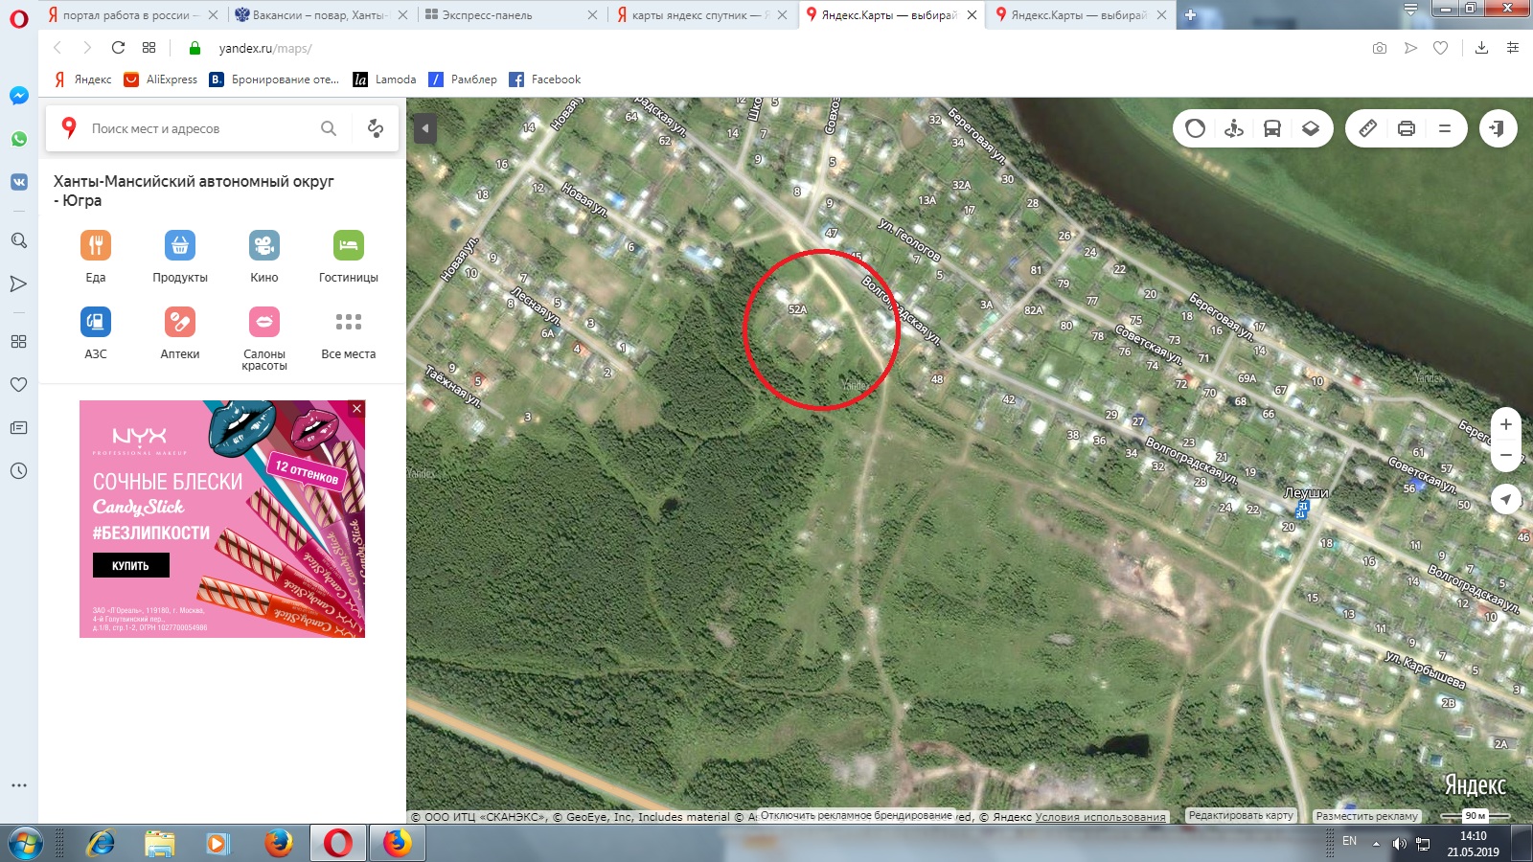Screen dimensions: 1533x862
Task: Toggle public transport layer on map
Action: tap(1272, 128)
